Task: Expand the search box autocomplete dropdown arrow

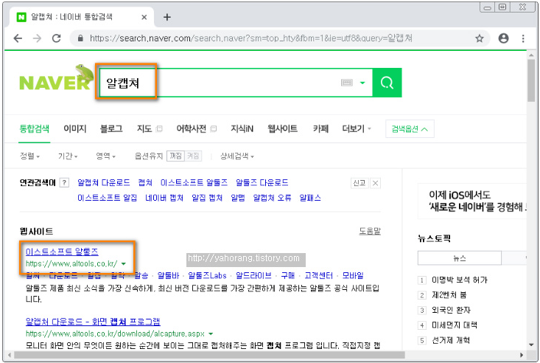Action: (362, 83)
